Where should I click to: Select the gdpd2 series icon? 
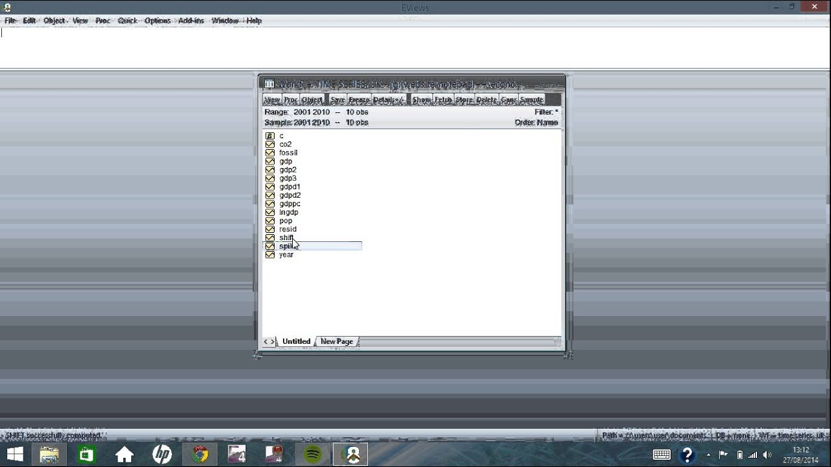(x=270, y=195)
